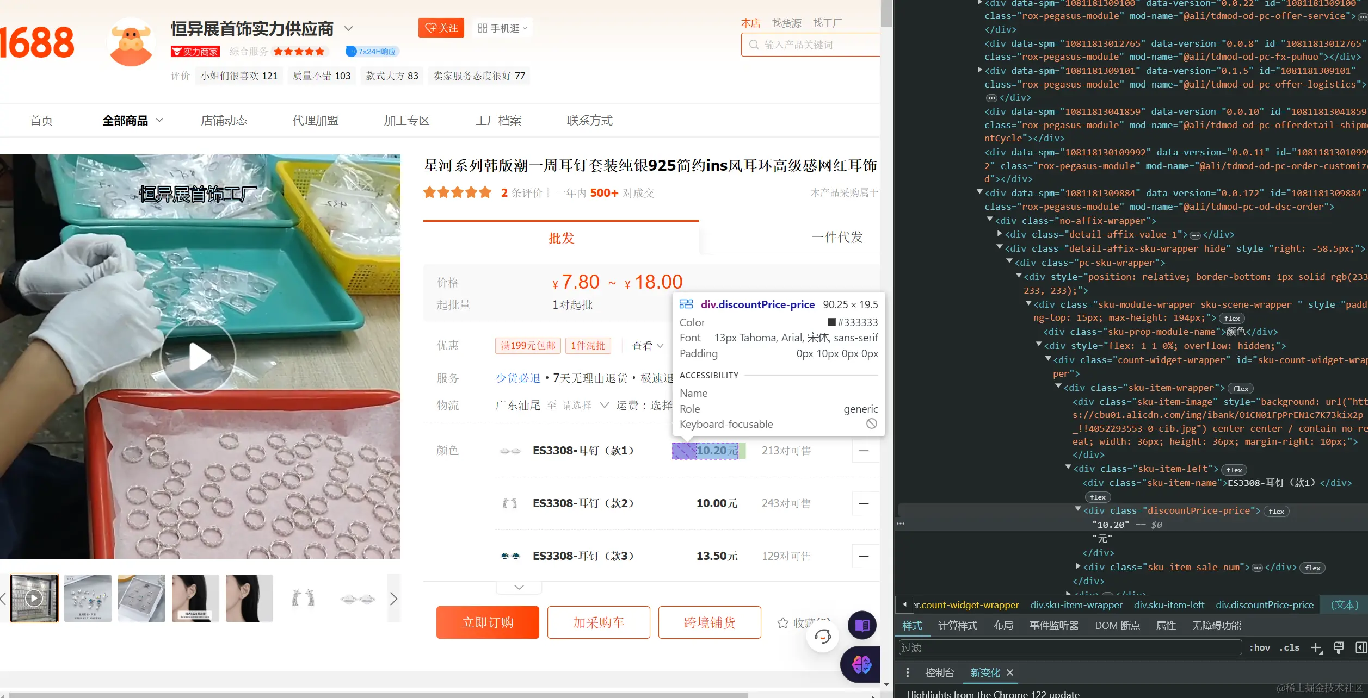Select 本店 search scope
This screenshot has width=1368, height=698.
click(x=750, y=23)
